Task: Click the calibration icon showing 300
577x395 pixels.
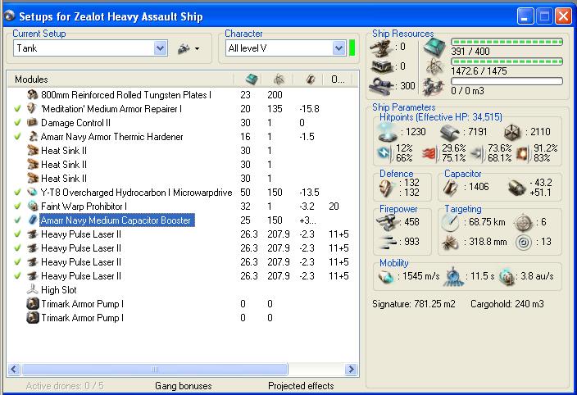Action: click(x=380, y=86)
